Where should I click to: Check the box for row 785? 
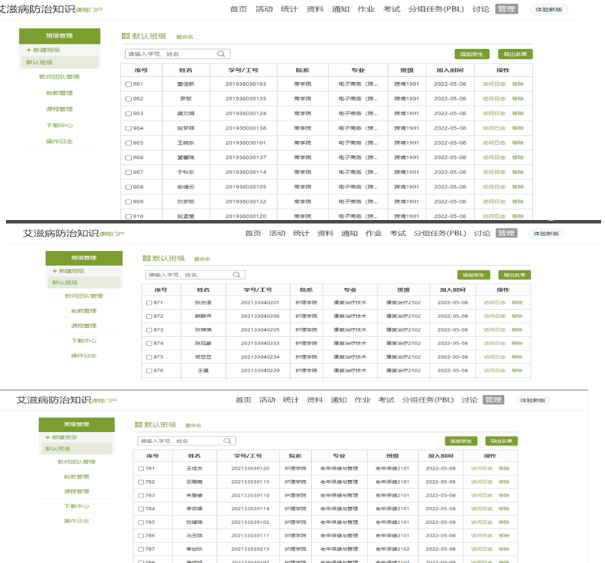140,522
